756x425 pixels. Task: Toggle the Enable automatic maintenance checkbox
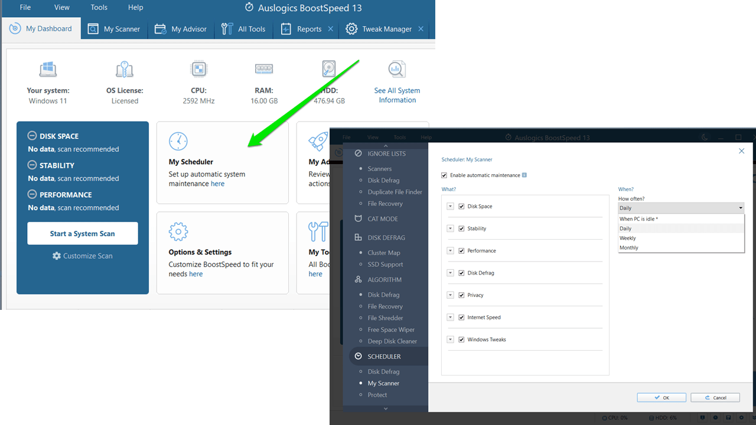pos(444,175)
